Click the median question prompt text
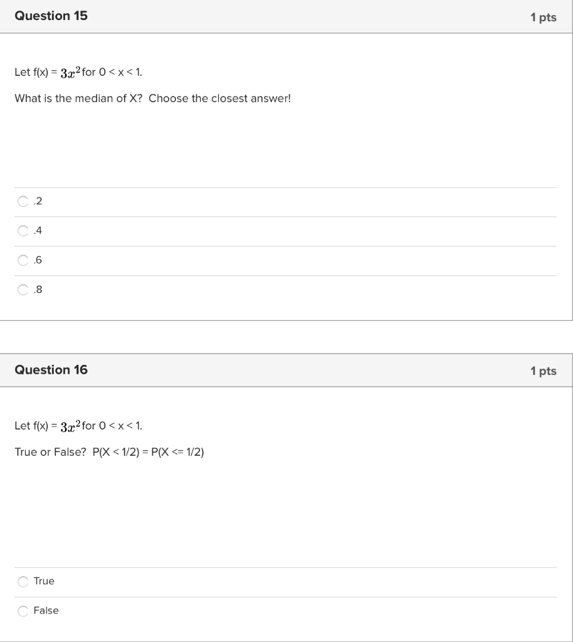Screen dimensions: 573x642 coord(152,98)
